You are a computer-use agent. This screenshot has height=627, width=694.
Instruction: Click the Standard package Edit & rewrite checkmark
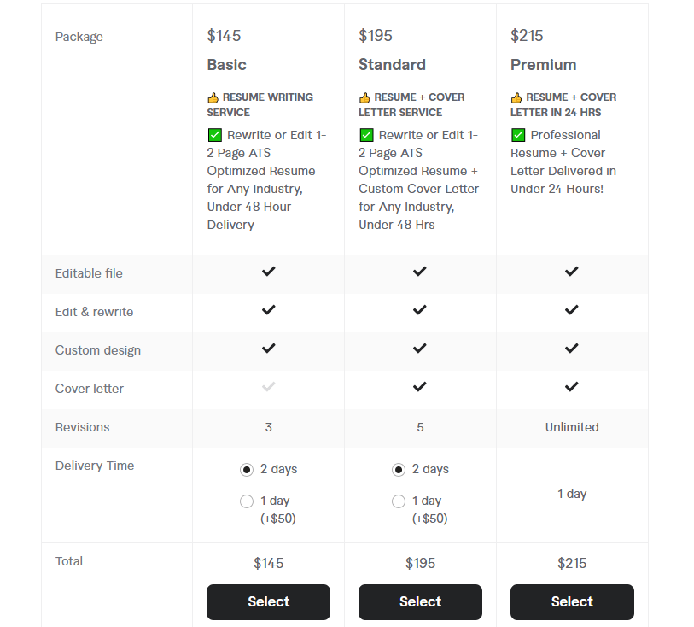tap(420, 310)
